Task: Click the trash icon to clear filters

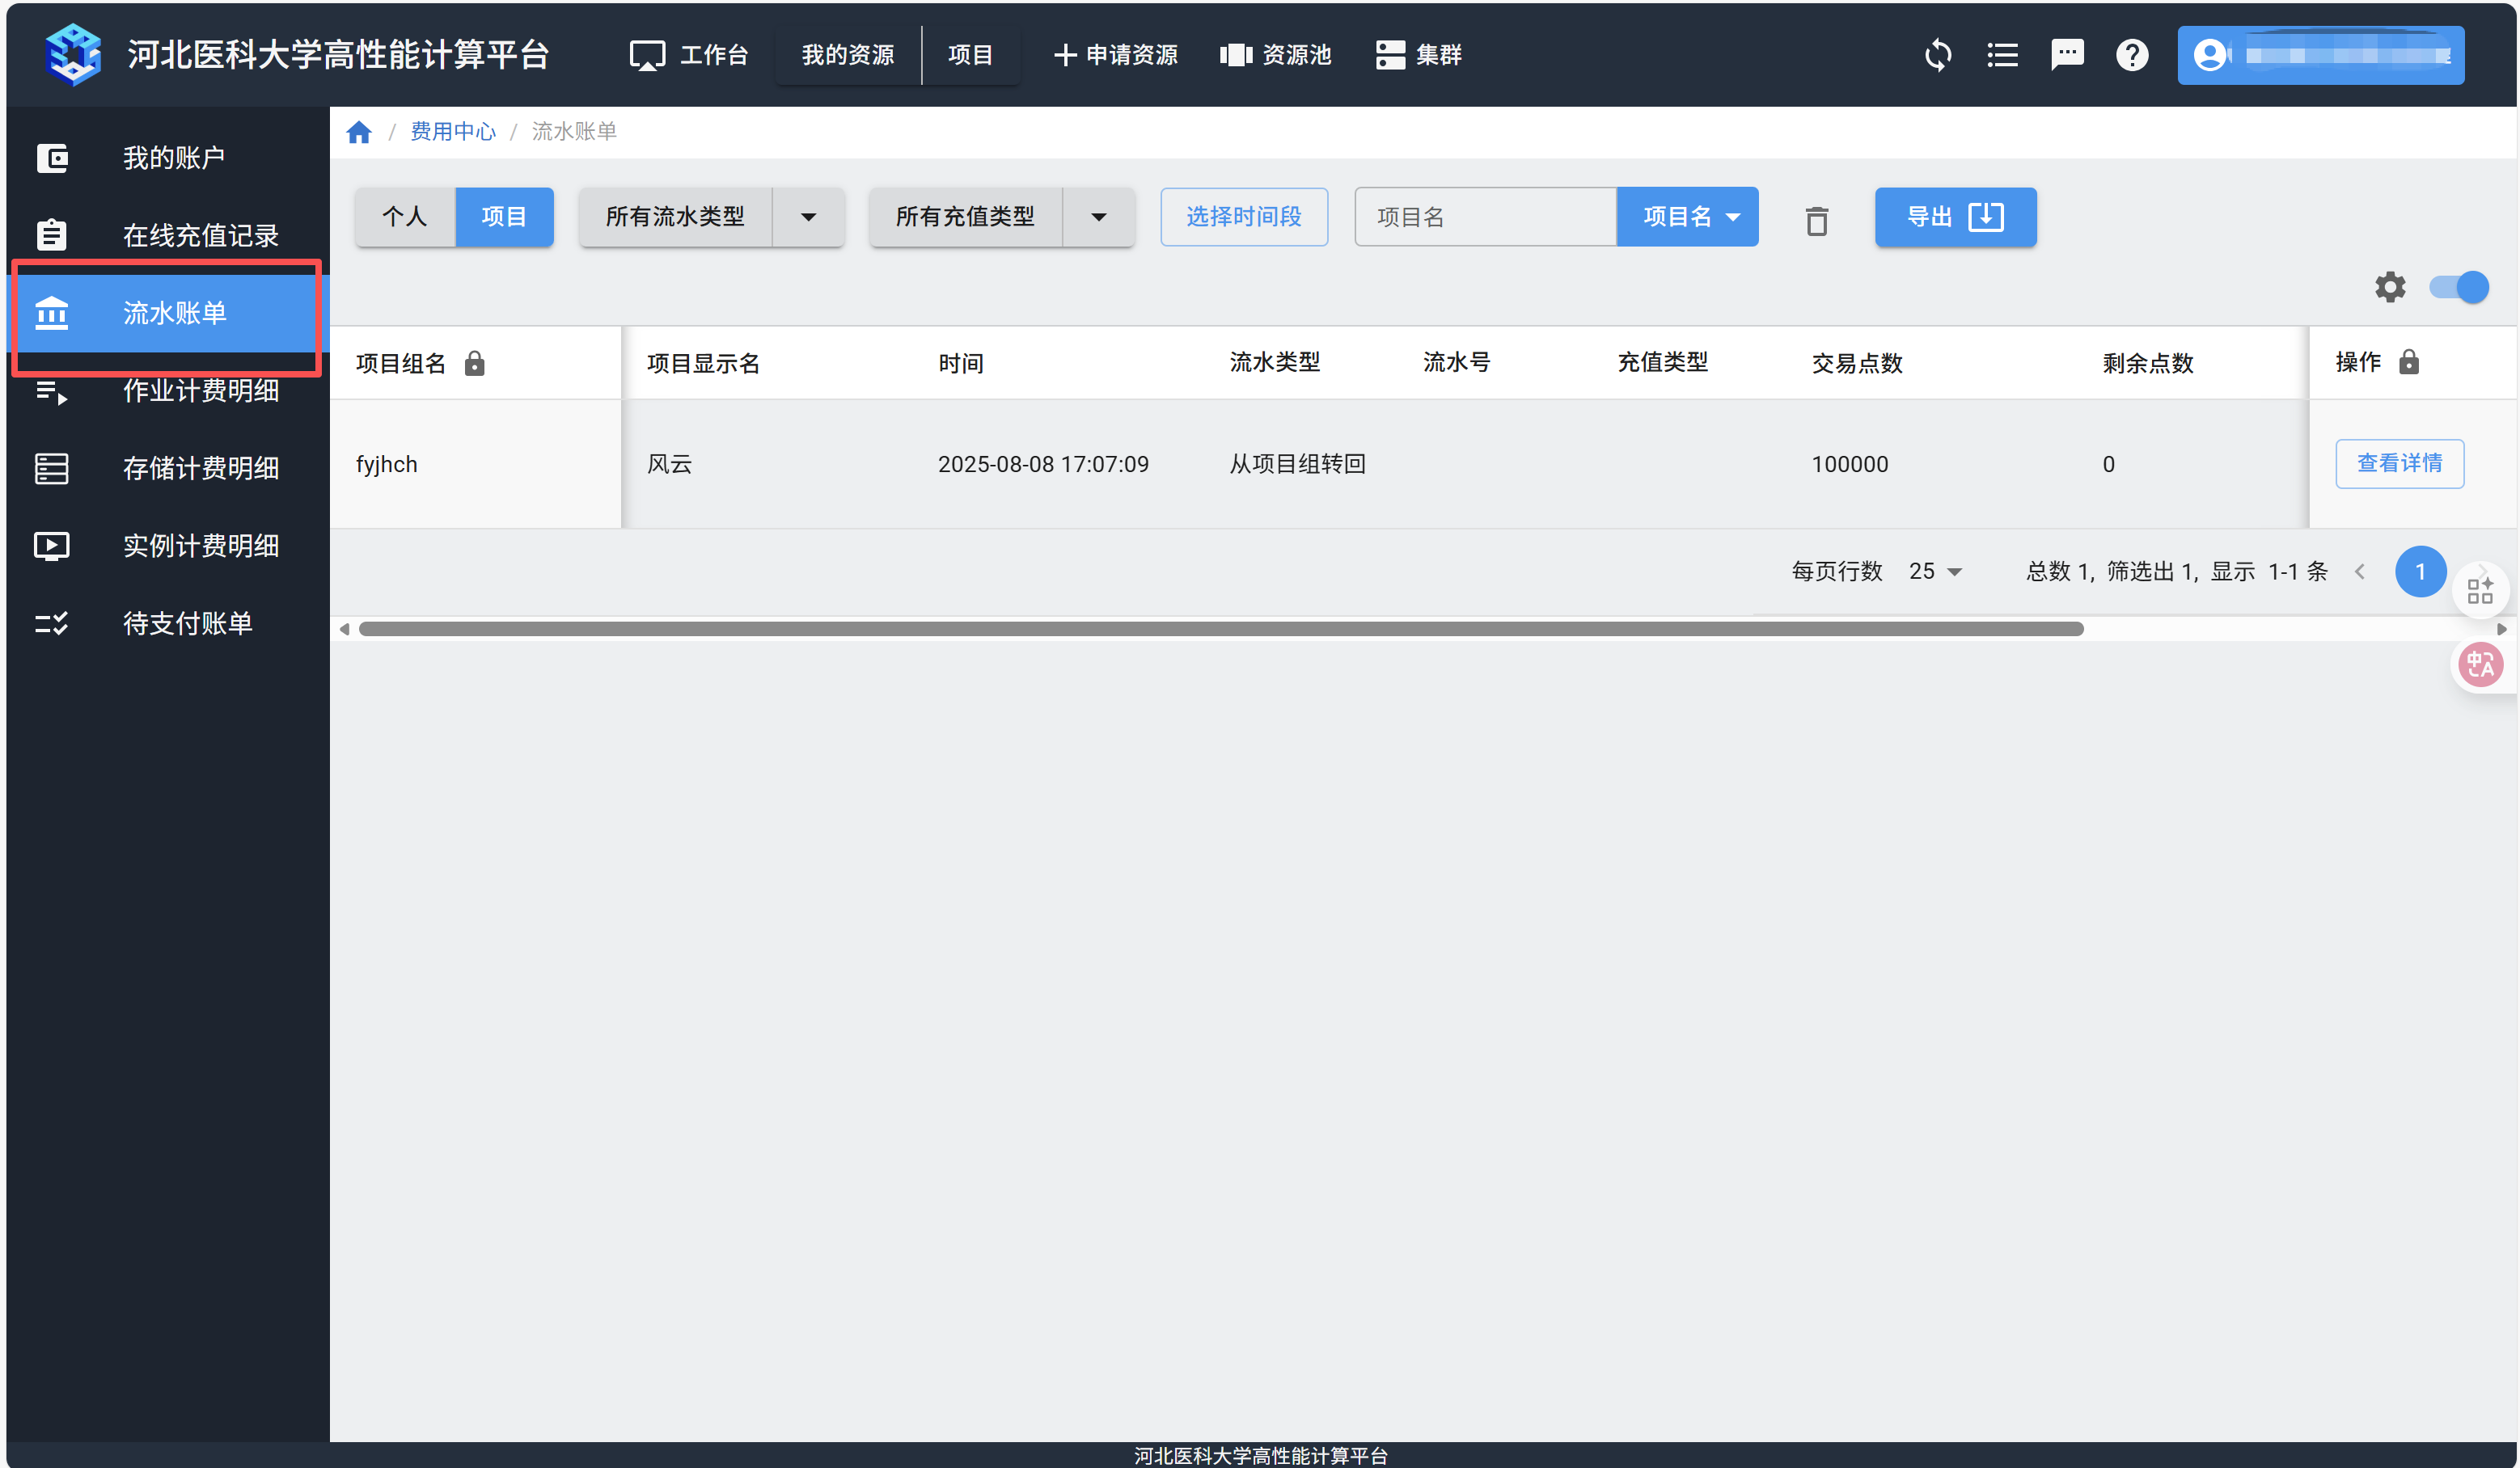Action: tap(1816, 220)
